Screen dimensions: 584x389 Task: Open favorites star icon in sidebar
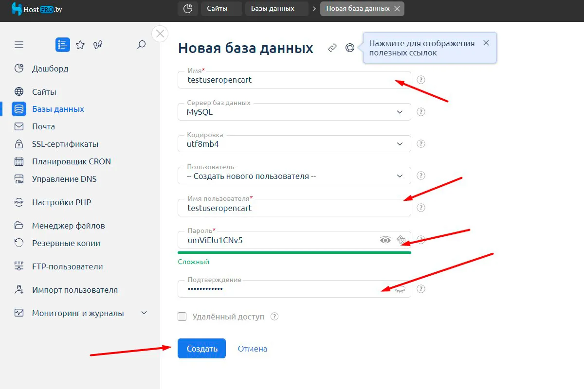pyautogui.click(x=80, y=45)
